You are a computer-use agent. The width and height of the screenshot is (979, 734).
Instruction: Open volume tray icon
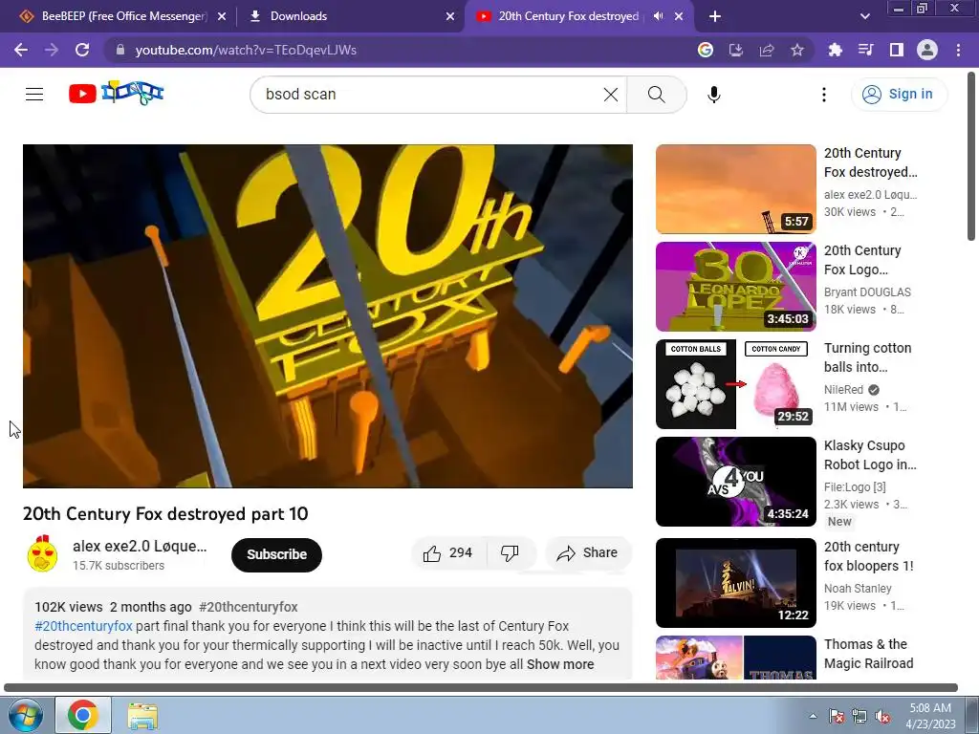(x=882, y=716)
